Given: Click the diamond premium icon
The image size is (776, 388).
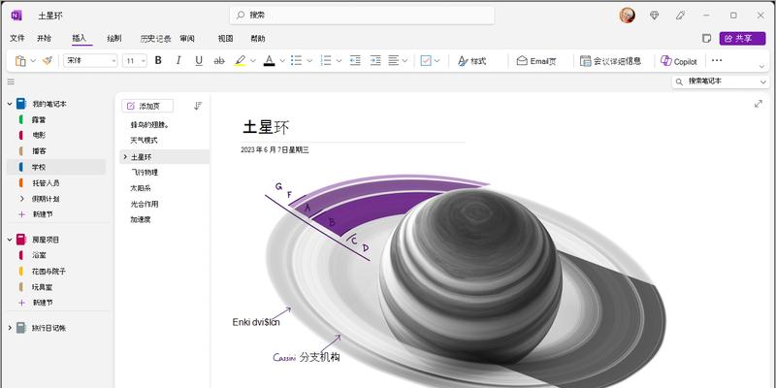Looking at the screenshot, I should pos(655,16).
